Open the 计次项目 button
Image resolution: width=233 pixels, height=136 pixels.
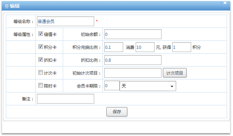click(x=175, y=73)
